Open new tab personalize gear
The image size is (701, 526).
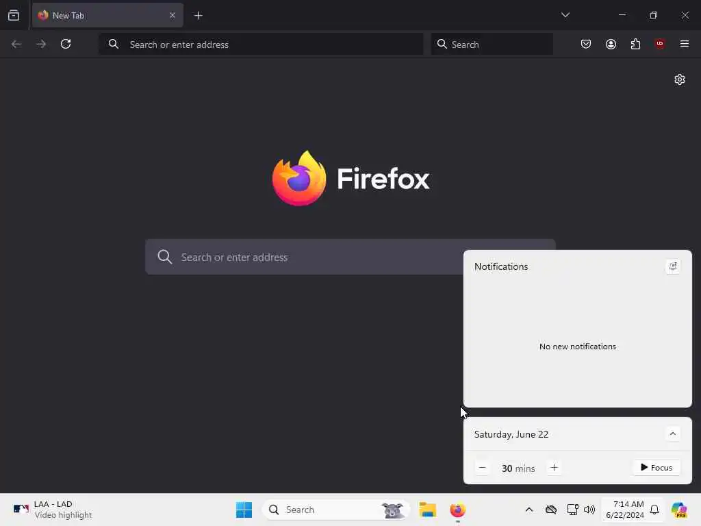pos(680,79)
